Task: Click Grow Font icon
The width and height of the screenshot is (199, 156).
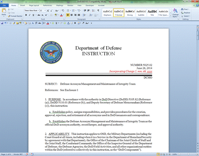Action: point(48,10)
